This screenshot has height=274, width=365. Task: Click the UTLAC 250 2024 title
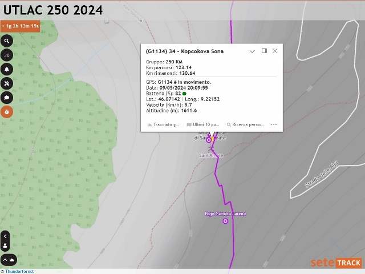(x=53, y=10)
